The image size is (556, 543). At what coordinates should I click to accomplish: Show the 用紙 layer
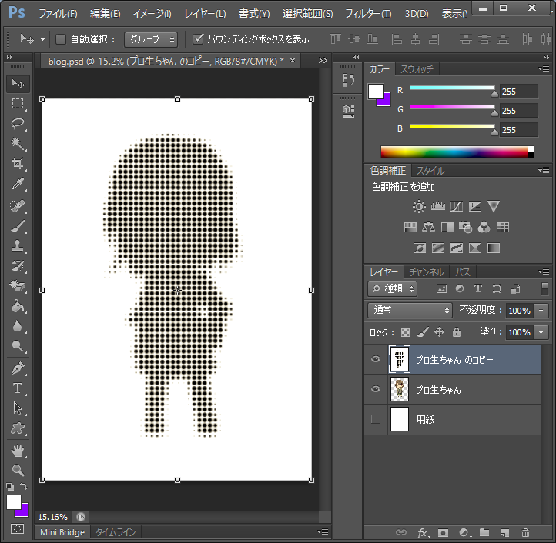(376, 419)
